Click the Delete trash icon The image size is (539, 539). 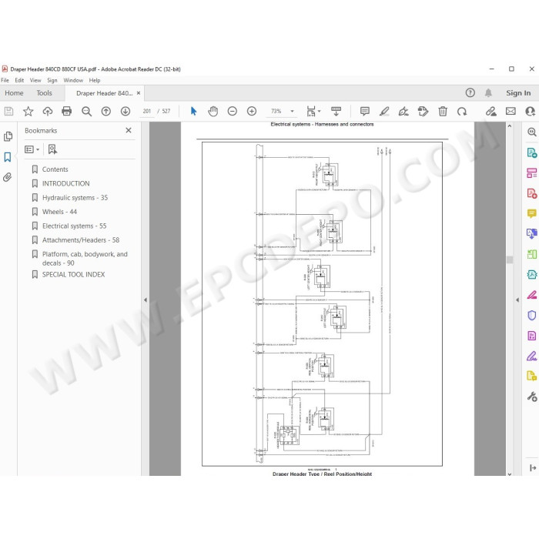click(443, 111)
